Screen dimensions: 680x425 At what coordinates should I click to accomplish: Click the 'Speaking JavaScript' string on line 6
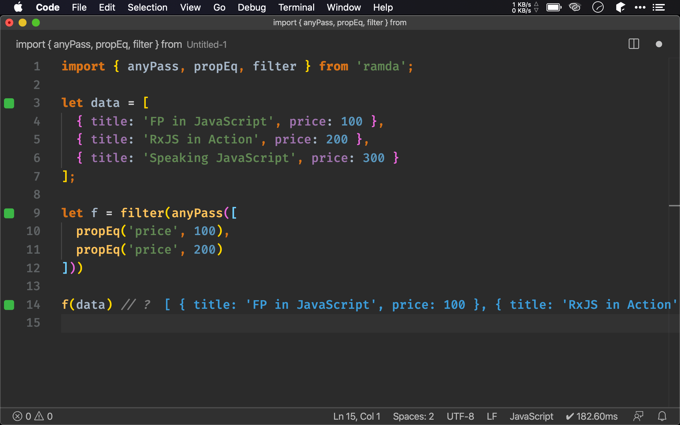coord(219,158)
